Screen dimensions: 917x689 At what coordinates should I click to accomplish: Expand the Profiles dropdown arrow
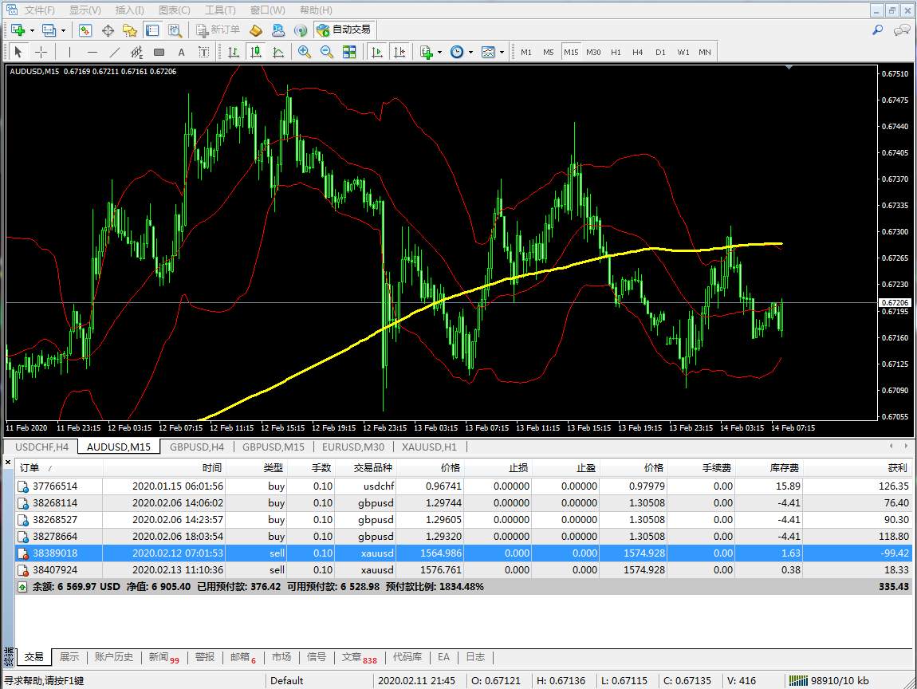(63, 30)
